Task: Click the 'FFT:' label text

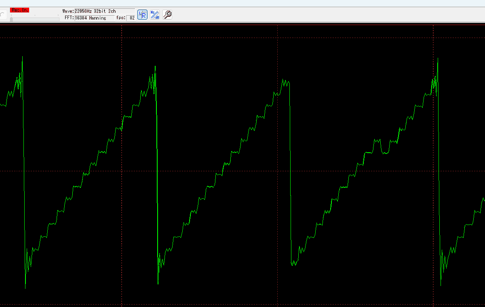Action: point(70,18)
